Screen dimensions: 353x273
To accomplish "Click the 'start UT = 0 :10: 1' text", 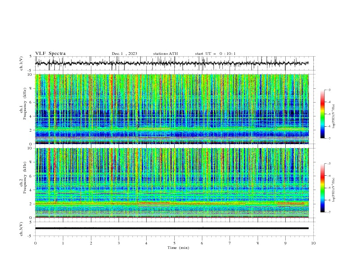I will (x=215, y=54).
